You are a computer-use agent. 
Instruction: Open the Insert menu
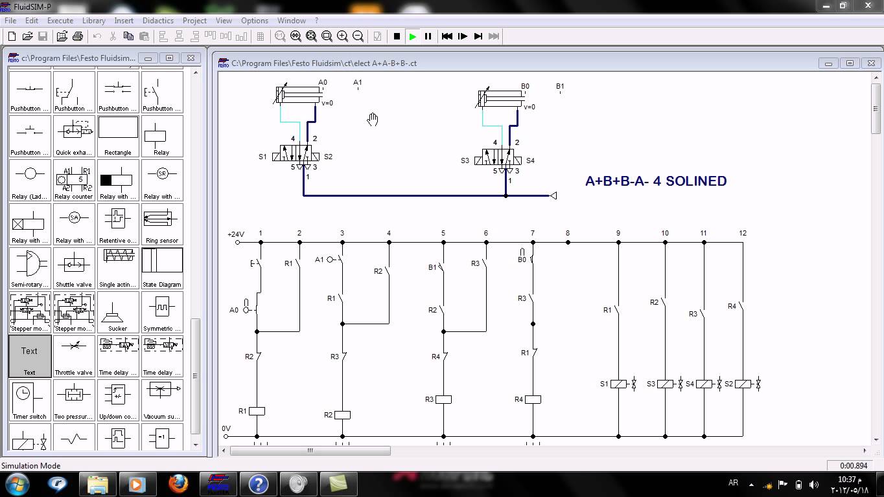124,21
